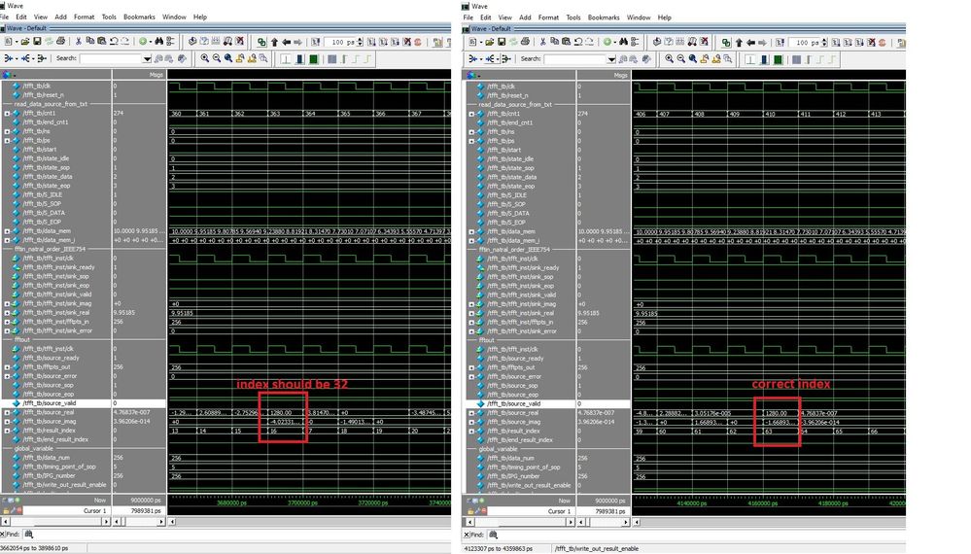Open the Format menu in left window
Screen dimensions: 971x554
point(84,17)
